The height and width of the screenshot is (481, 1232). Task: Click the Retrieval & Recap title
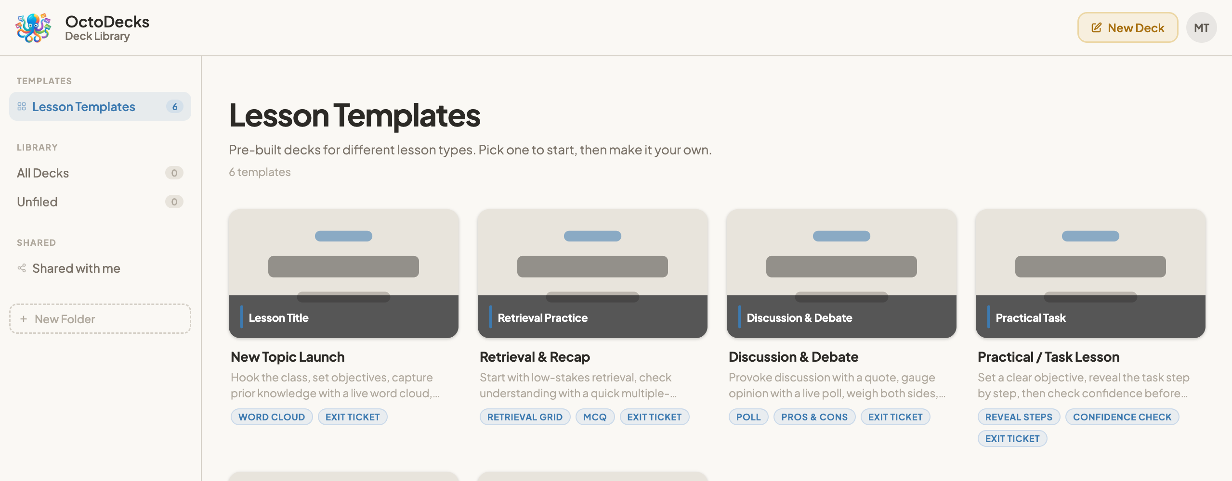tap(535, 357)
